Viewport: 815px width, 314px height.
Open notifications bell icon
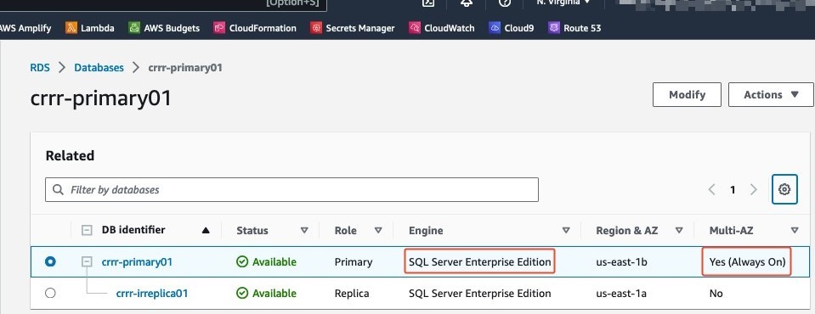click(x=467, y=3)
